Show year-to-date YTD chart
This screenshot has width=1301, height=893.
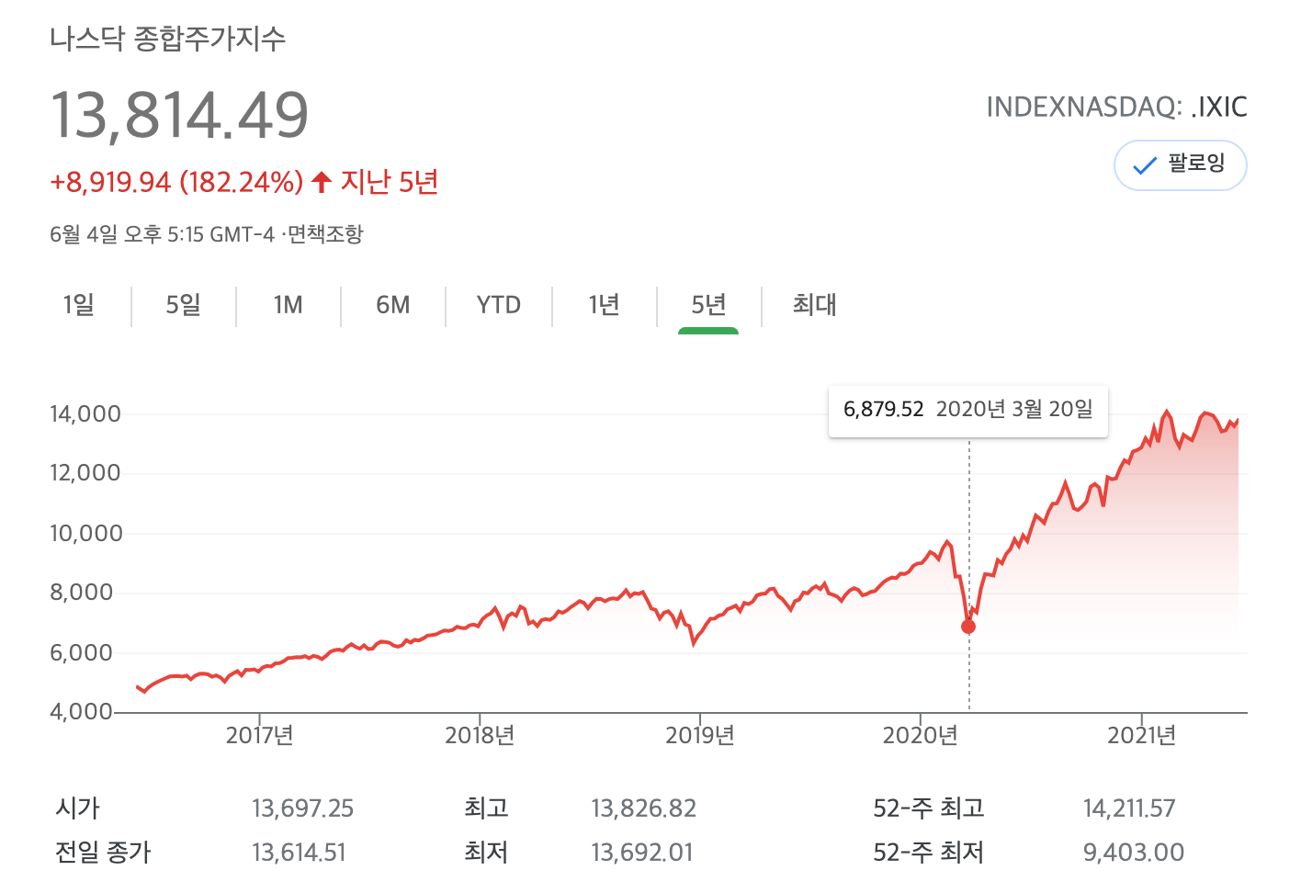click(x=498, y=305)
